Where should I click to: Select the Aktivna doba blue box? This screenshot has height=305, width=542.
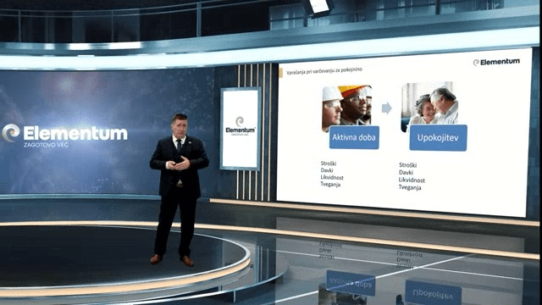click(x=354, y=137)
